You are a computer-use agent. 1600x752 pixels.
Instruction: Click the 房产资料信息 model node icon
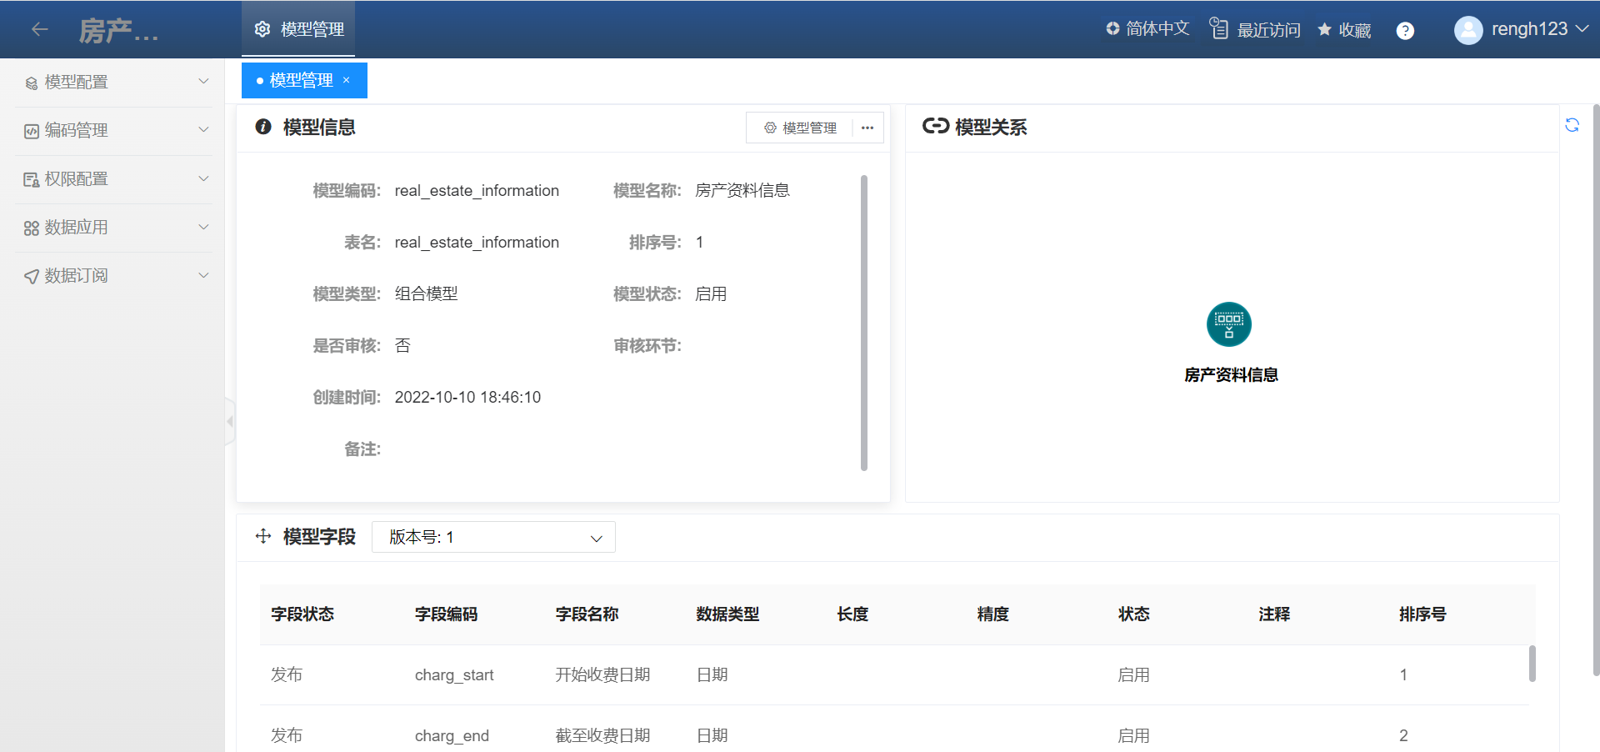click(x=1228, y=324)
